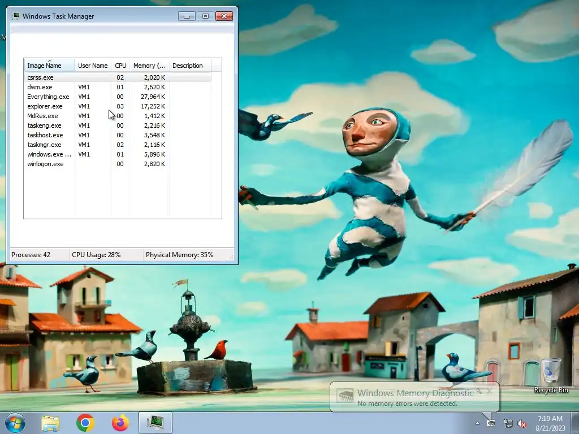Click the 17,252 K memory value
This screenshot has height=434, width=579.
(153, 106)
